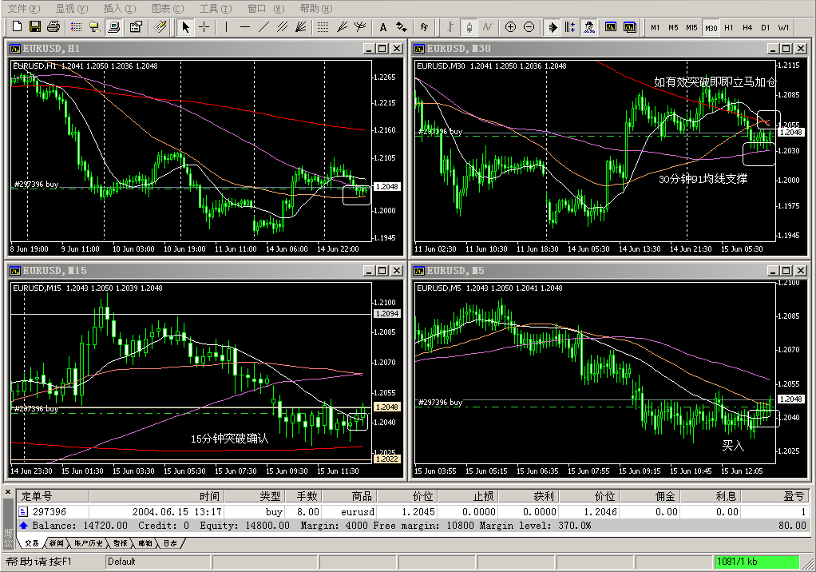Click the Print icon in the toolbar
This screenshot has height=572, width=816.
[53, 27]
